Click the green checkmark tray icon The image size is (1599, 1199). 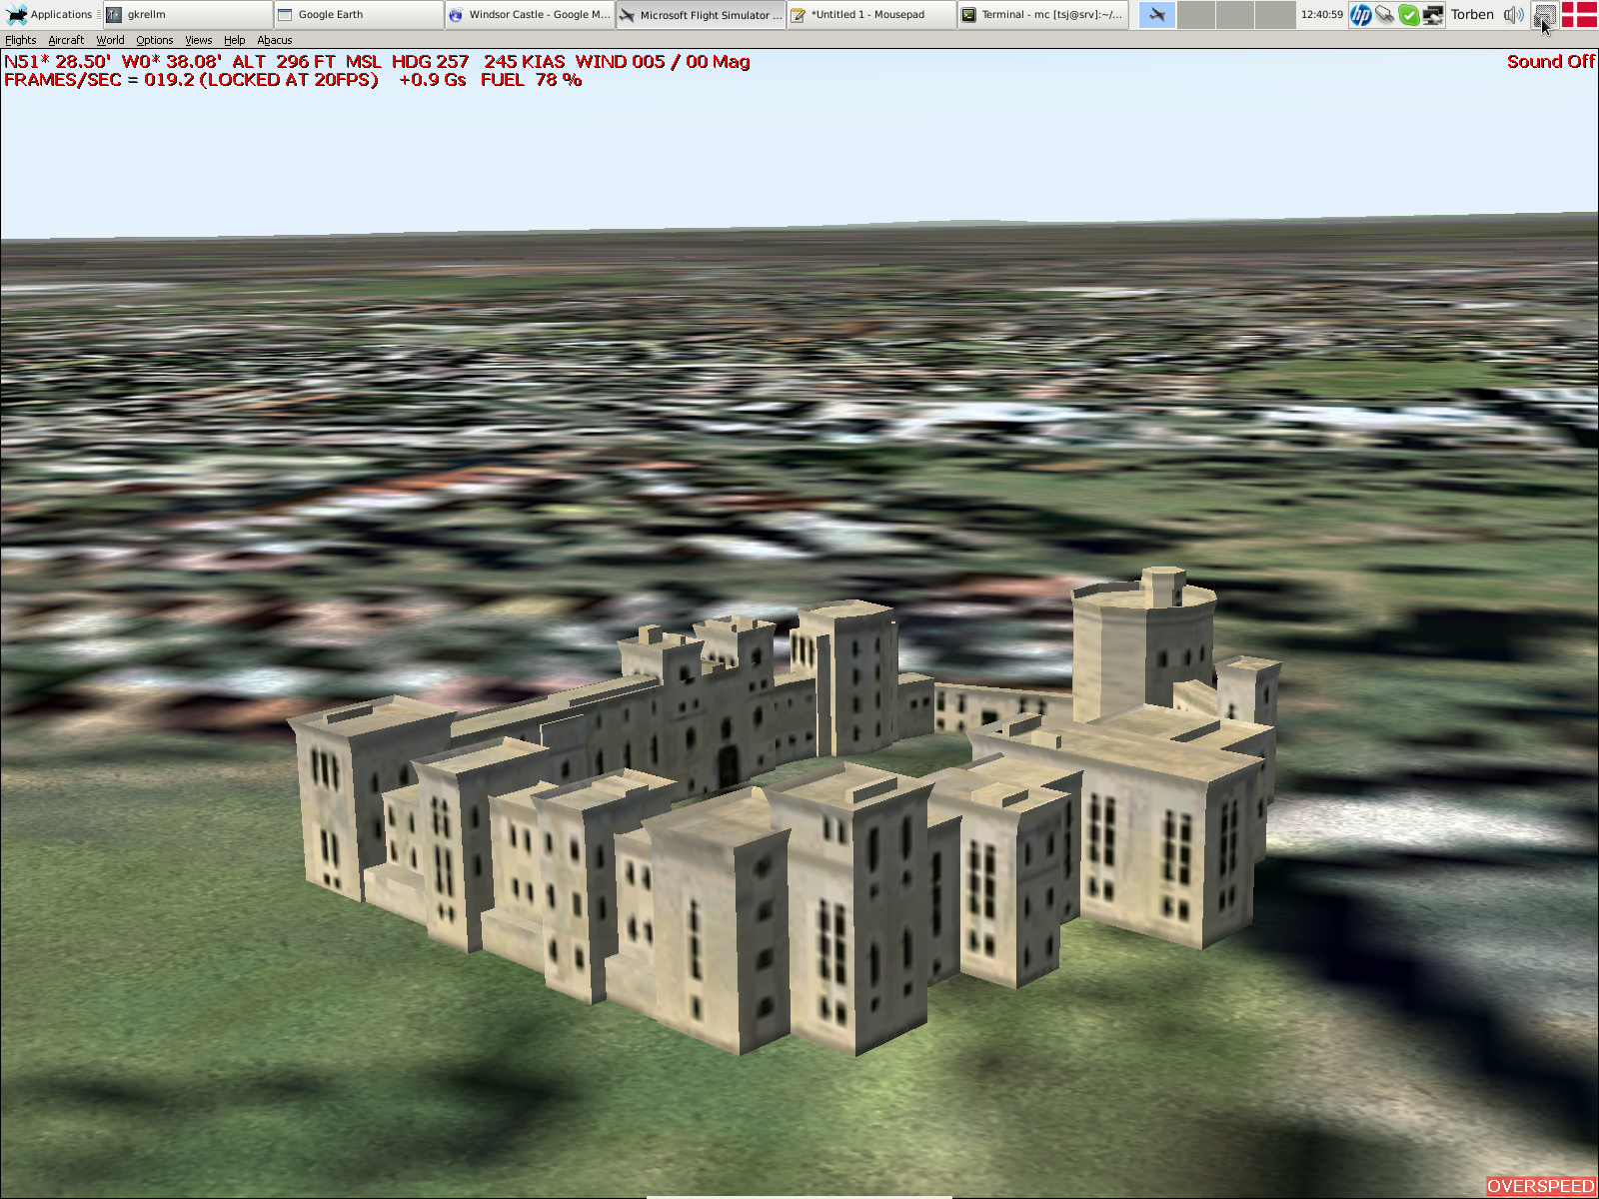(1408, 14)
